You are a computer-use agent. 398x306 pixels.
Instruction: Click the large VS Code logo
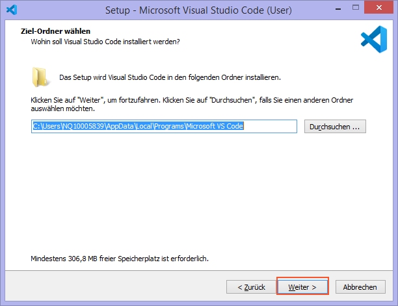point(374,39)
